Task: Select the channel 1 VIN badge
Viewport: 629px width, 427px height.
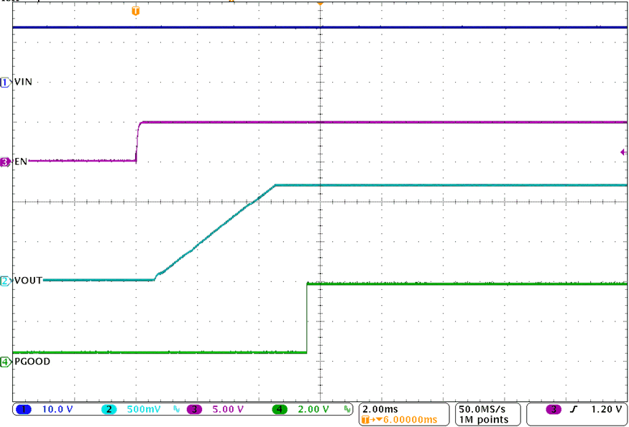Action: [x=4, y=82]
